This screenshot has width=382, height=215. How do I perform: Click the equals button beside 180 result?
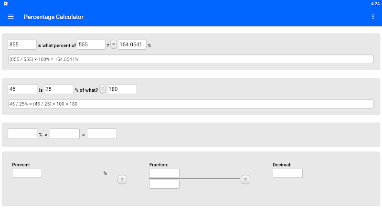[x=103, y=89]
